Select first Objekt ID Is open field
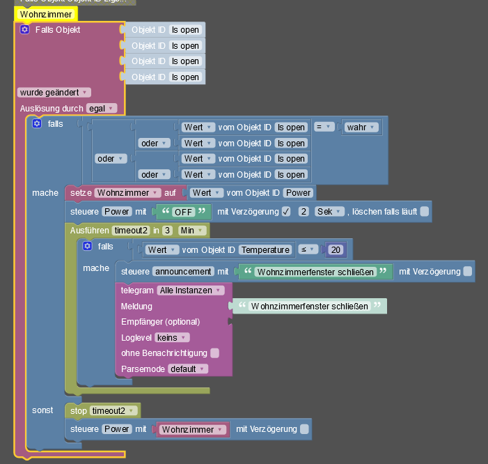Viewport: 488px width, 464px height. click(185, 30)
